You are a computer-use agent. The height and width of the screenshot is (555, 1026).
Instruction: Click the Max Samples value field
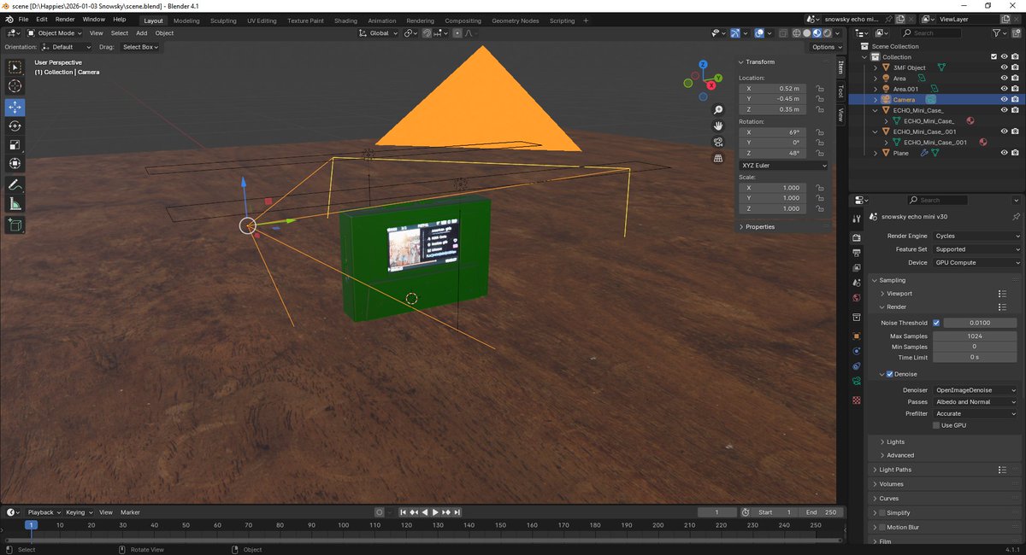pos(974,336)
